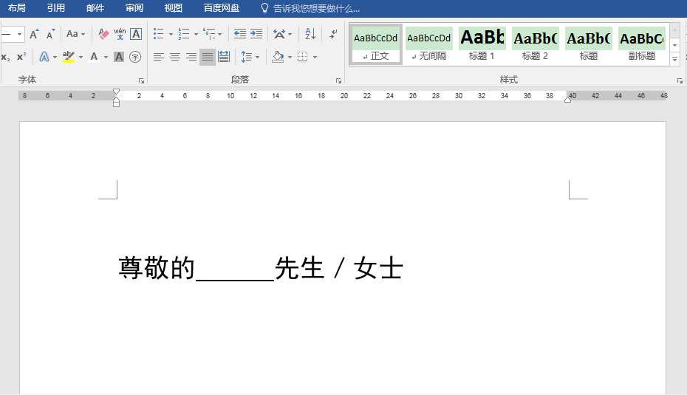This screenshot has height=395, width=687.
Task: Toggle justify alignment button
Action: click(x=208, y=57)
